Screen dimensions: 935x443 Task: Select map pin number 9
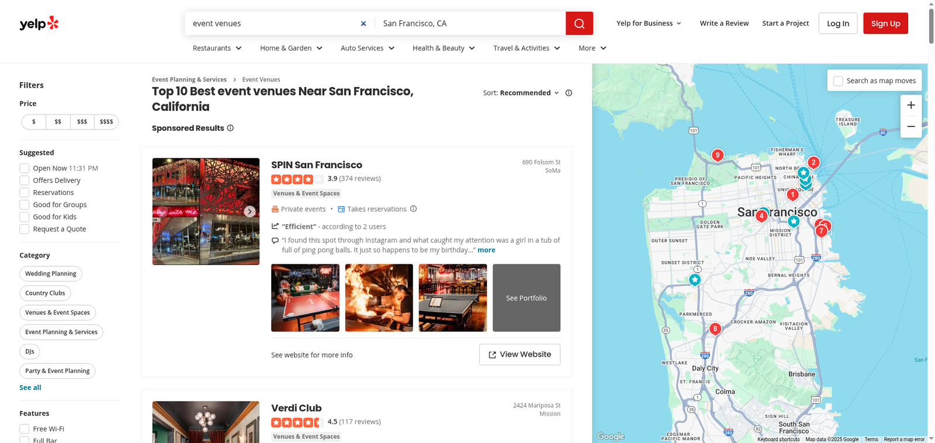pyautogui.click(x=718, y=155)
